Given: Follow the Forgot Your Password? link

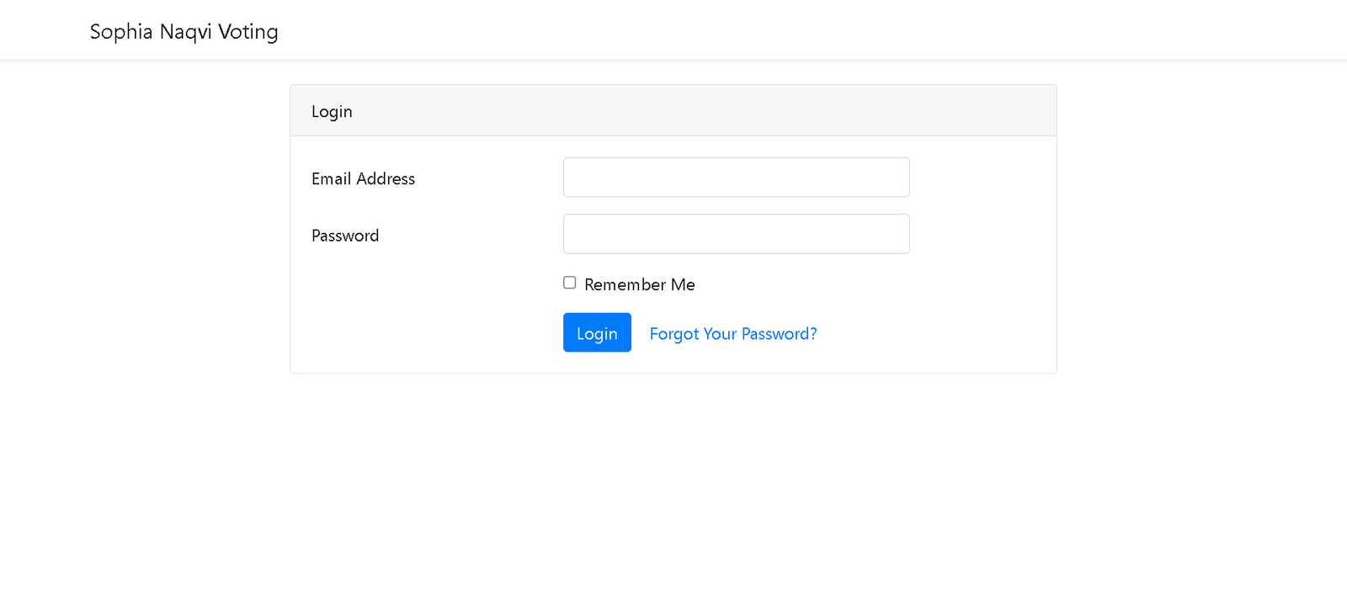Looking at the screenshot, I should coord(733,334).
